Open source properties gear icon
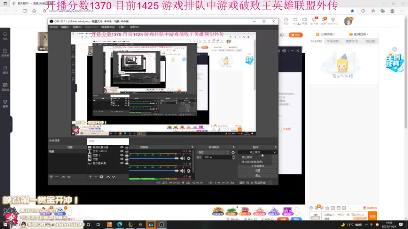This screenshot has width=408, height=229. click(101, 177)
